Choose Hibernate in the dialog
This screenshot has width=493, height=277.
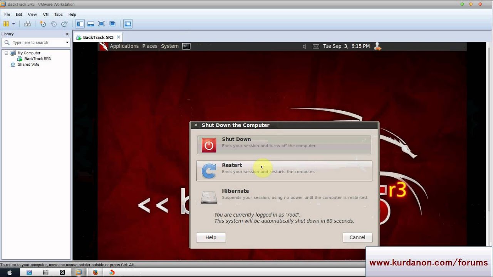tap(284, 197)
